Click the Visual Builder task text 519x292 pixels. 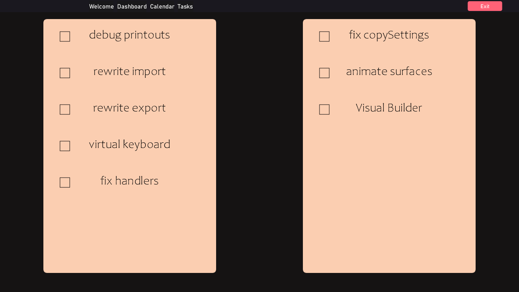point(389,108)
